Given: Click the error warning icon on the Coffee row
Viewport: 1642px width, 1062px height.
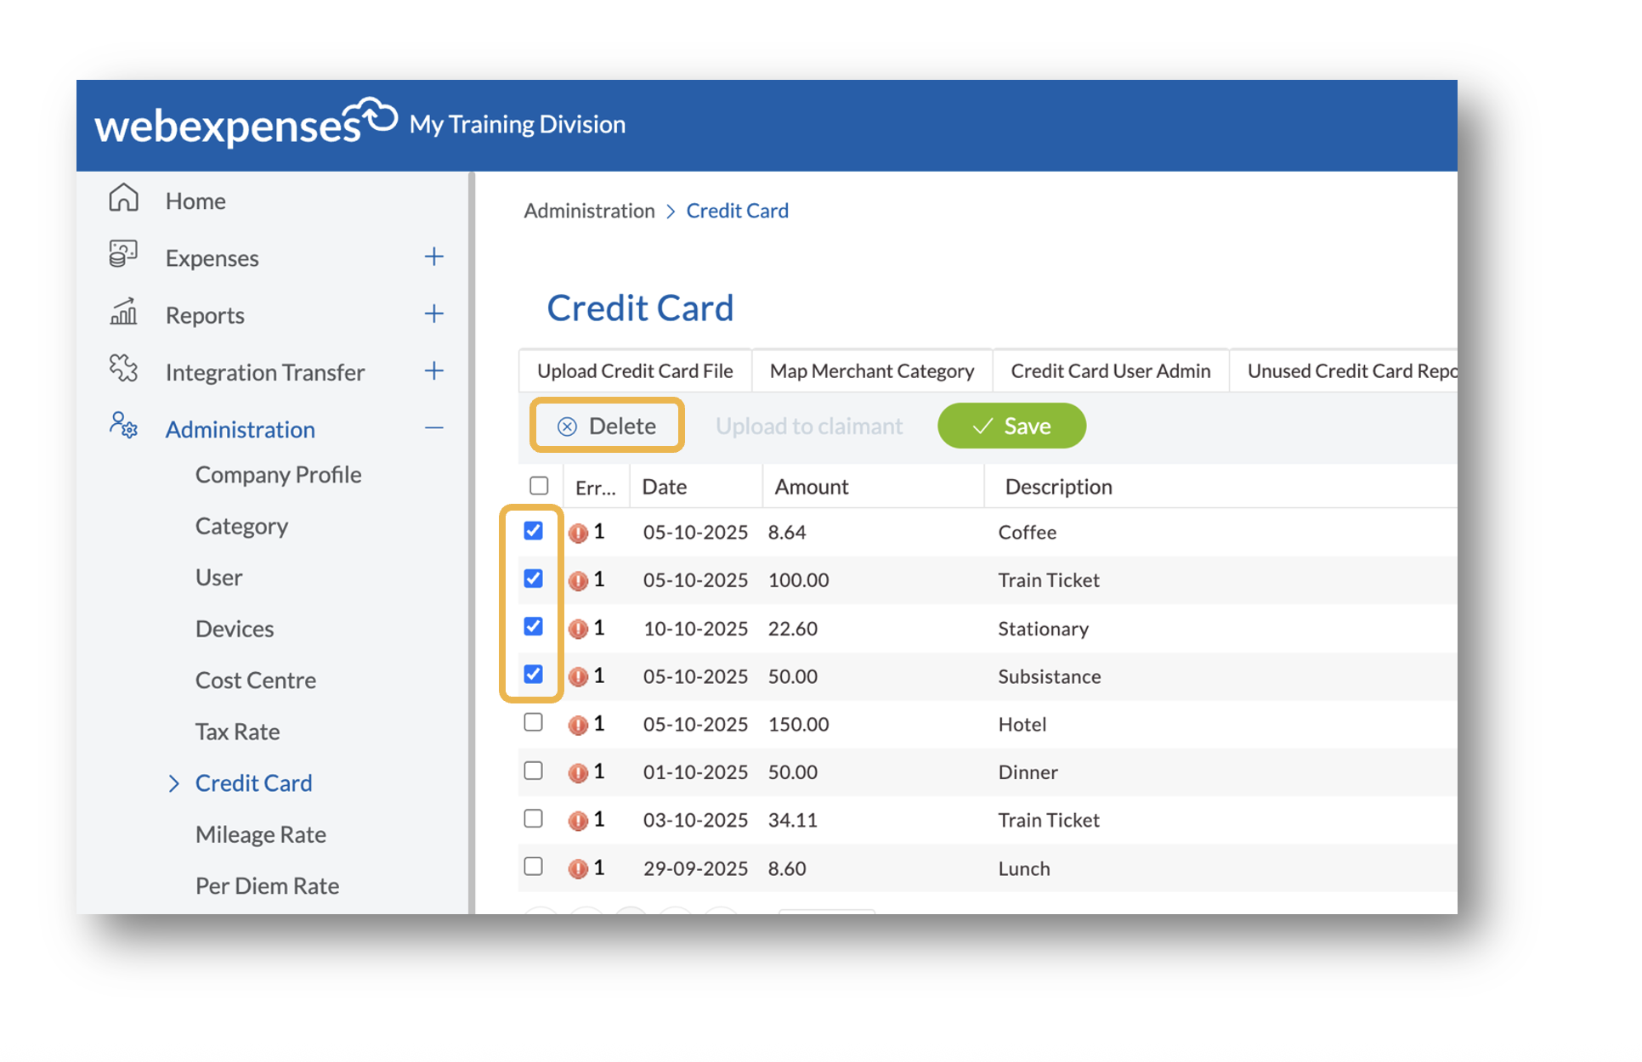Looking at the screenshot, I should 579,532.
